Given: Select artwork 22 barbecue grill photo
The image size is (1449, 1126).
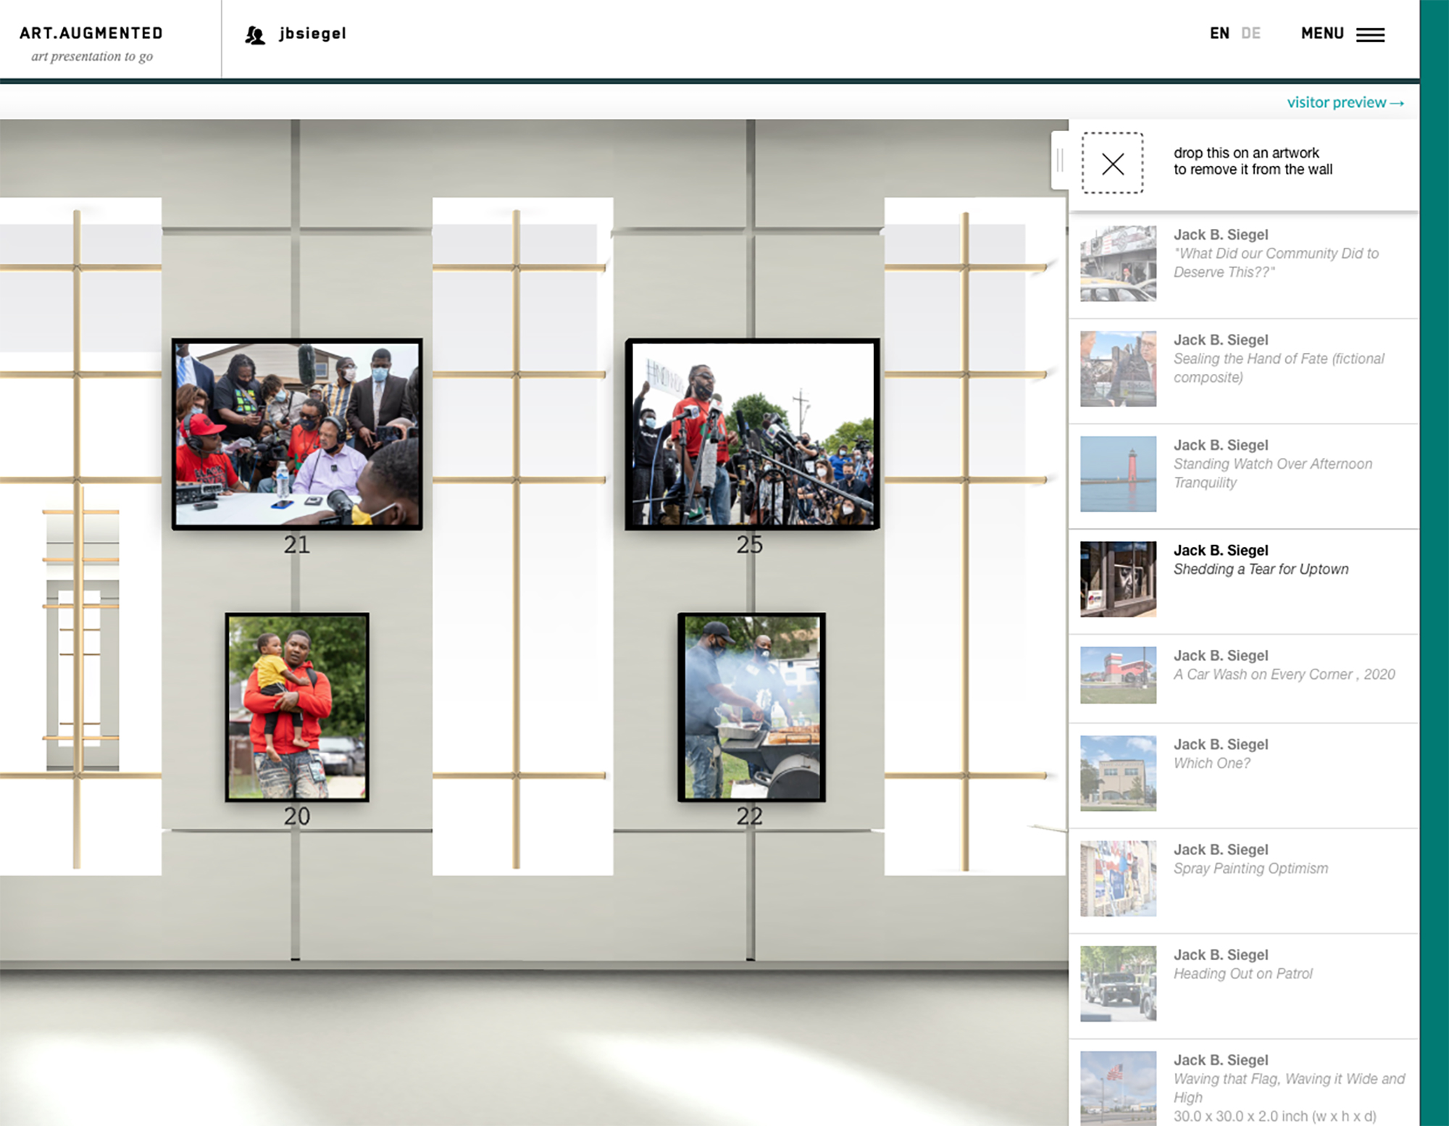Looking at the screenshot, I should [x=751, y=706].
